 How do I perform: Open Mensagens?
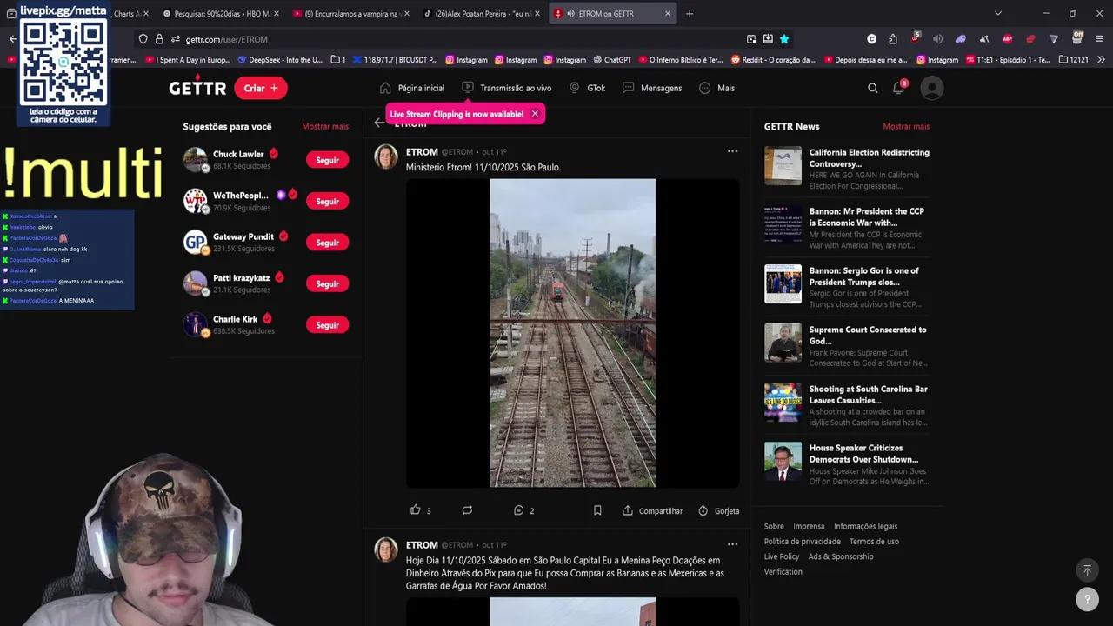click(x=650, y=88)
